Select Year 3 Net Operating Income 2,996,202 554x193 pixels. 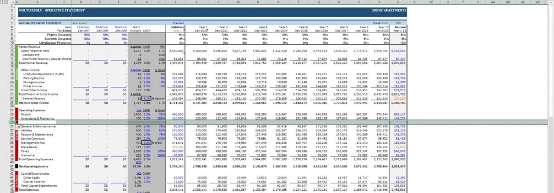[239, 167]
